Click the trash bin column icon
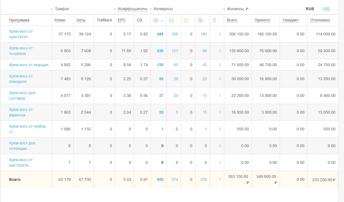Viewport: 344px width, 202px height. (x=215, y=20)
